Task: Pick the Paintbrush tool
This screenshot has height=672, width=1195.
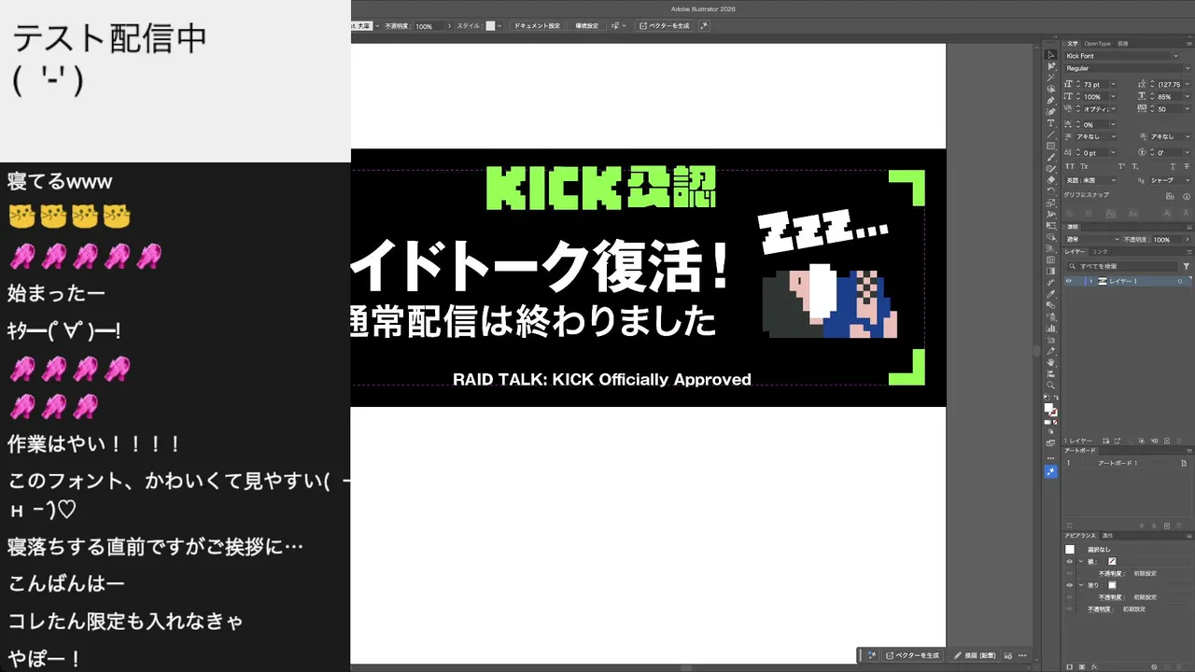Action: (1050, 157)
